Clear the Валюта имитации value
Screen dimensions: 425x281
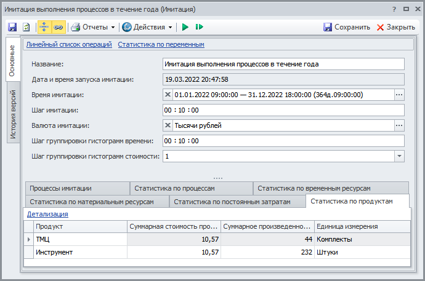pyautogui.click(x=168, y=125)
